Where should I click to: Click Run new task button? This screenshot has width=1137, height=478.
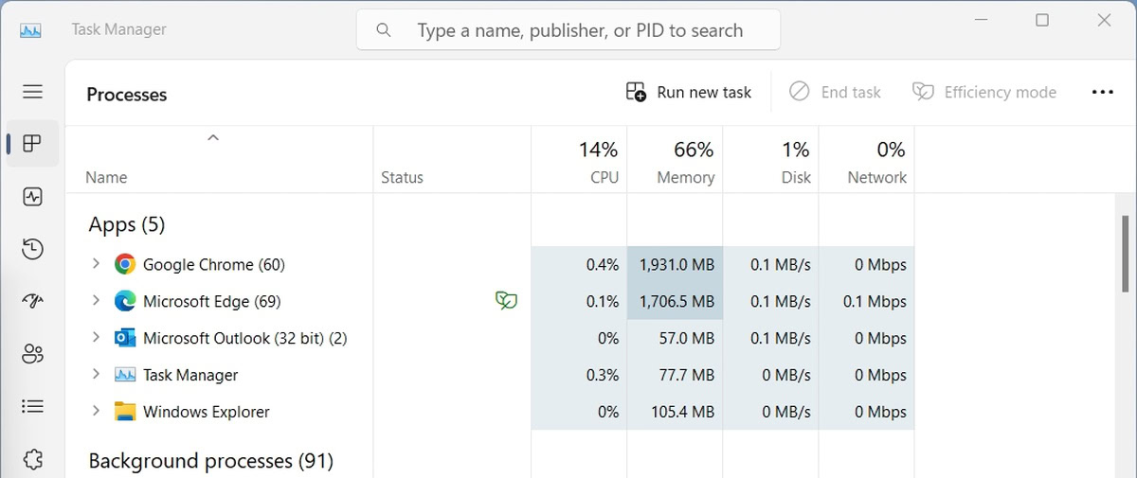click(x=689, y=92)
